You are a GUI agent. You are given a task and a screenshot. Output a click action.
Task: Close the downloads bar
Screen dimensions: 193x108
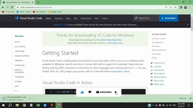point(190,98)
